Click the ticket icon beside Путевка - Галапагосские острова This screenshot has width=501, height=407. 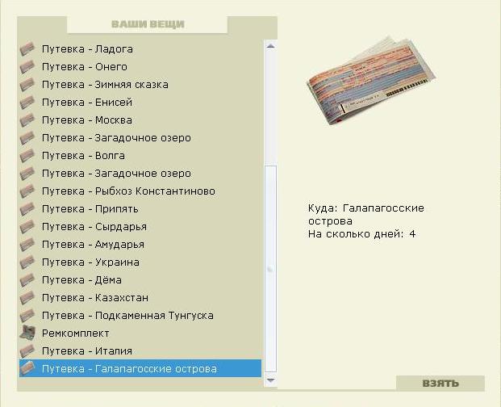point(27,368)
